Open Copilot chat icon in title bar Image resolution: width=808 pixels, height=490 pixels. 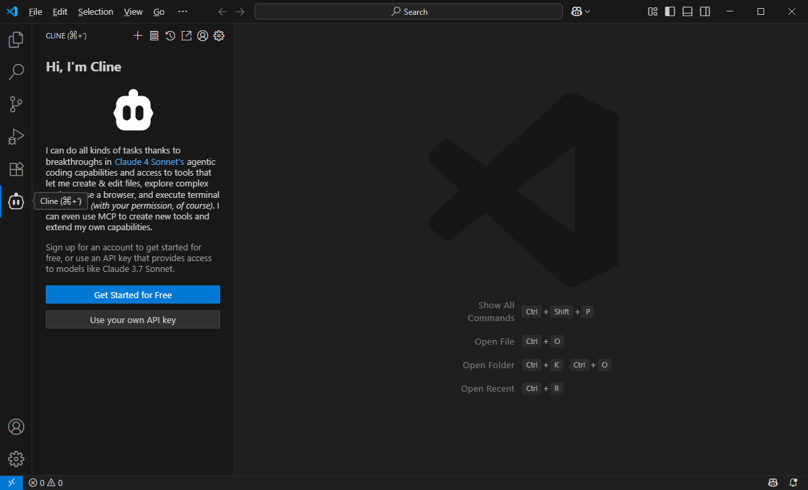coord(577,11)
